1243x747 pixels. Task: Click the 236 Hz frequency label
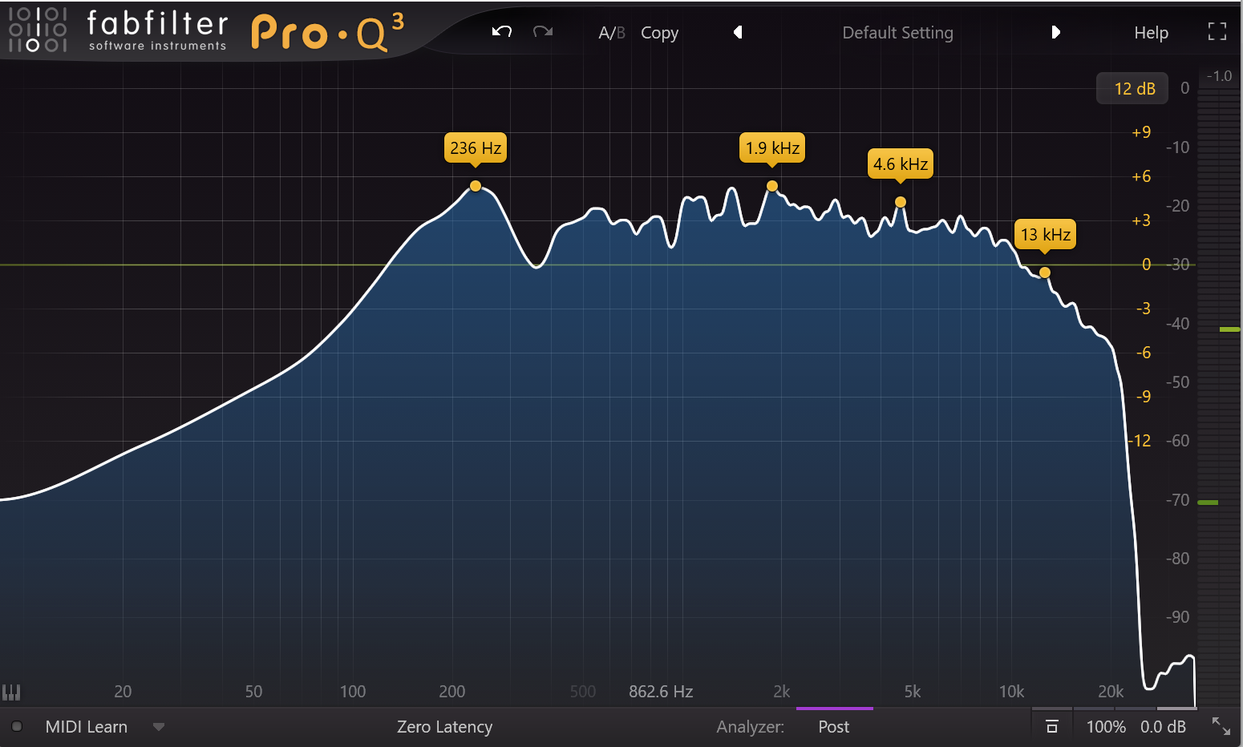tap(476, 147)
